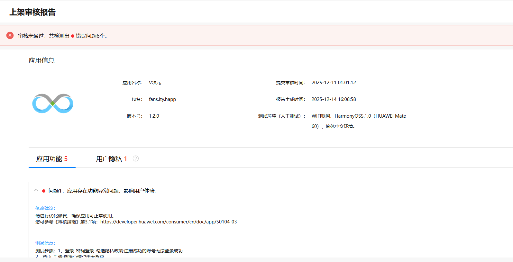
Task: Click the report generated time 2025-12-14 16:08:58
Action: (x=334, y=99)
